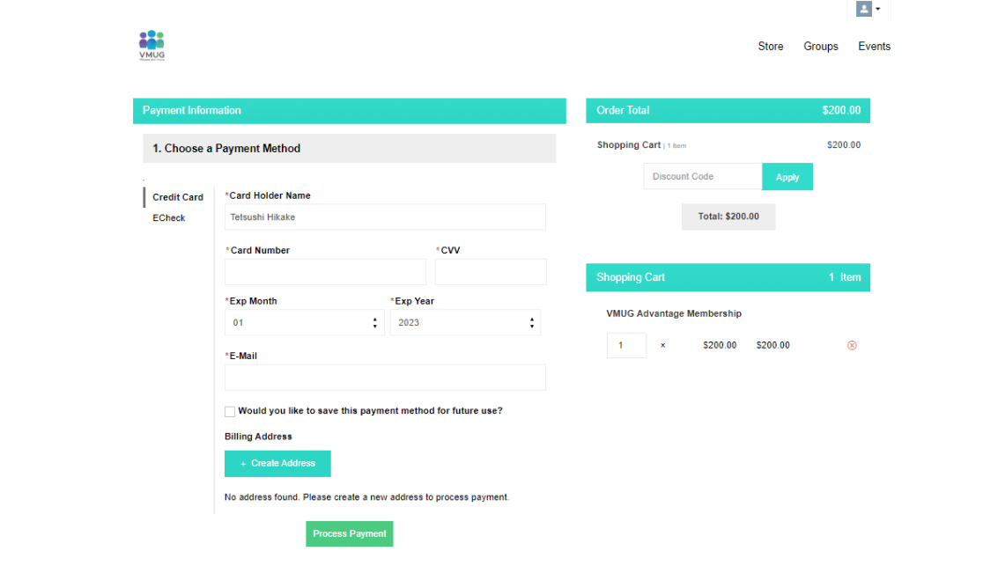1005x566 pixels.
Task: Click the No address found message
Action: (x=366, y=497)
